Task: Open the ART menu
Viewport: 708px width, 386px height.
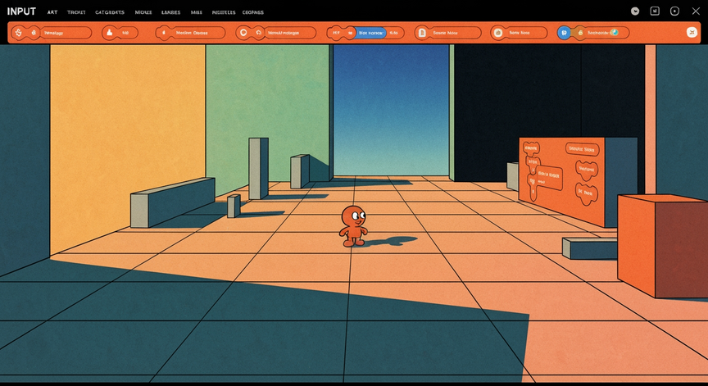Action: tap(52, 12)
